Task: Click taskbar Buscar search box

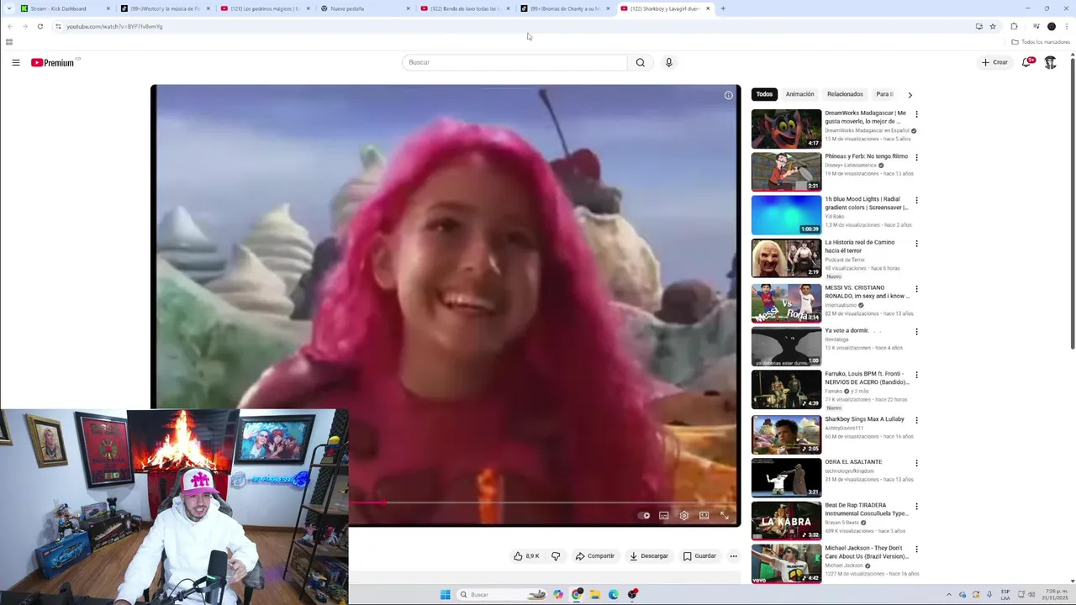Action: [503, 595]
